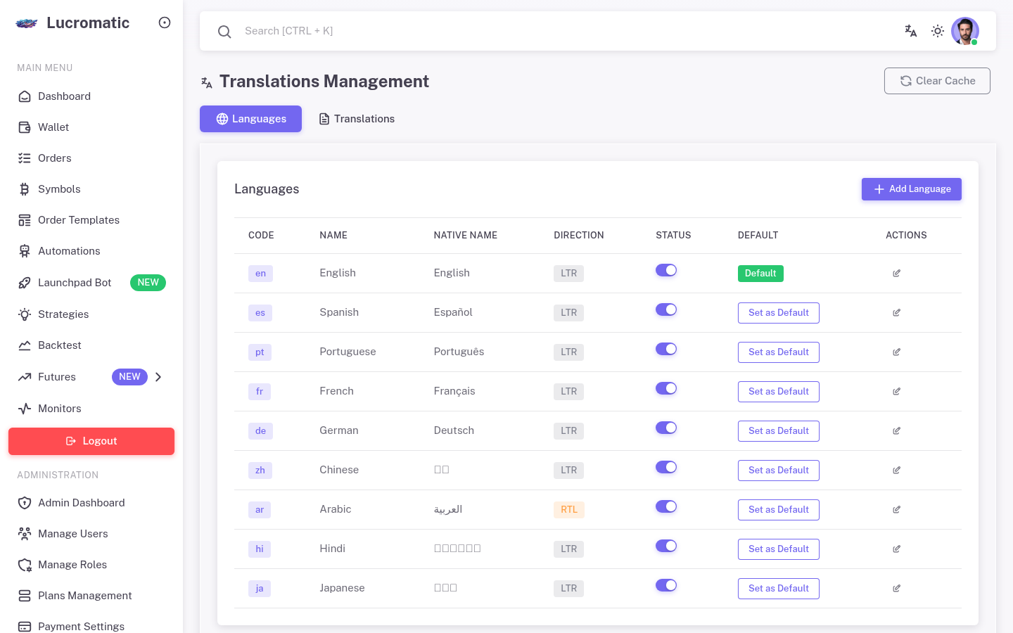
Task: Open edit action for Japanese row
Action: tap(896, 589)
